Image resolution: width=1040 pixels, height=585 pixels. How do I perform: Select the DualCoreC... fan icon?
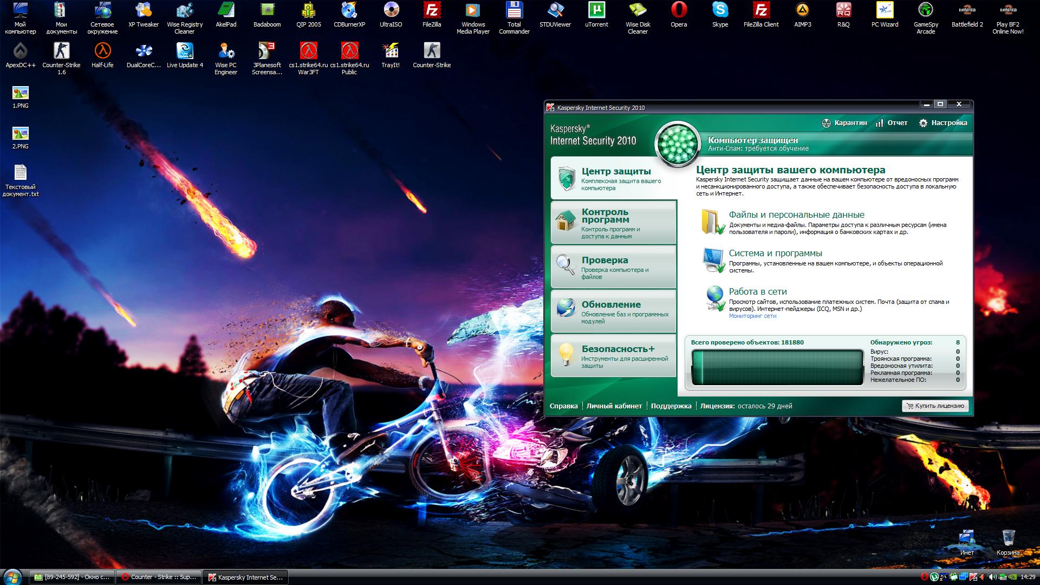(144, 56)
